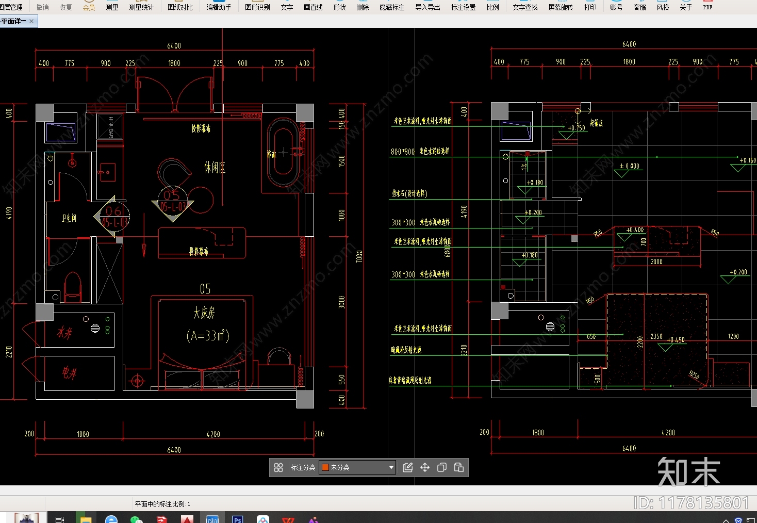The width and height of the screenshot is (757, 523).
Task: Open the 图纸对比 drawing compare tool
Action: (x=180, y=7)
